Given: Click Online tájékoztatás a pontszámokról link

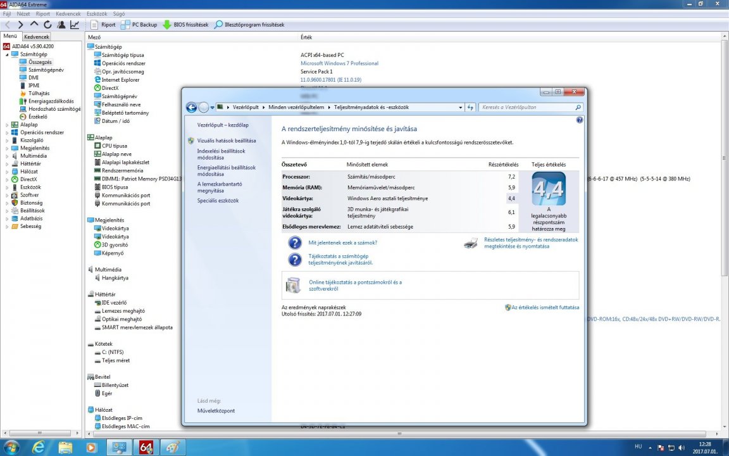Looking at the screenshot, I should point(355,285).
